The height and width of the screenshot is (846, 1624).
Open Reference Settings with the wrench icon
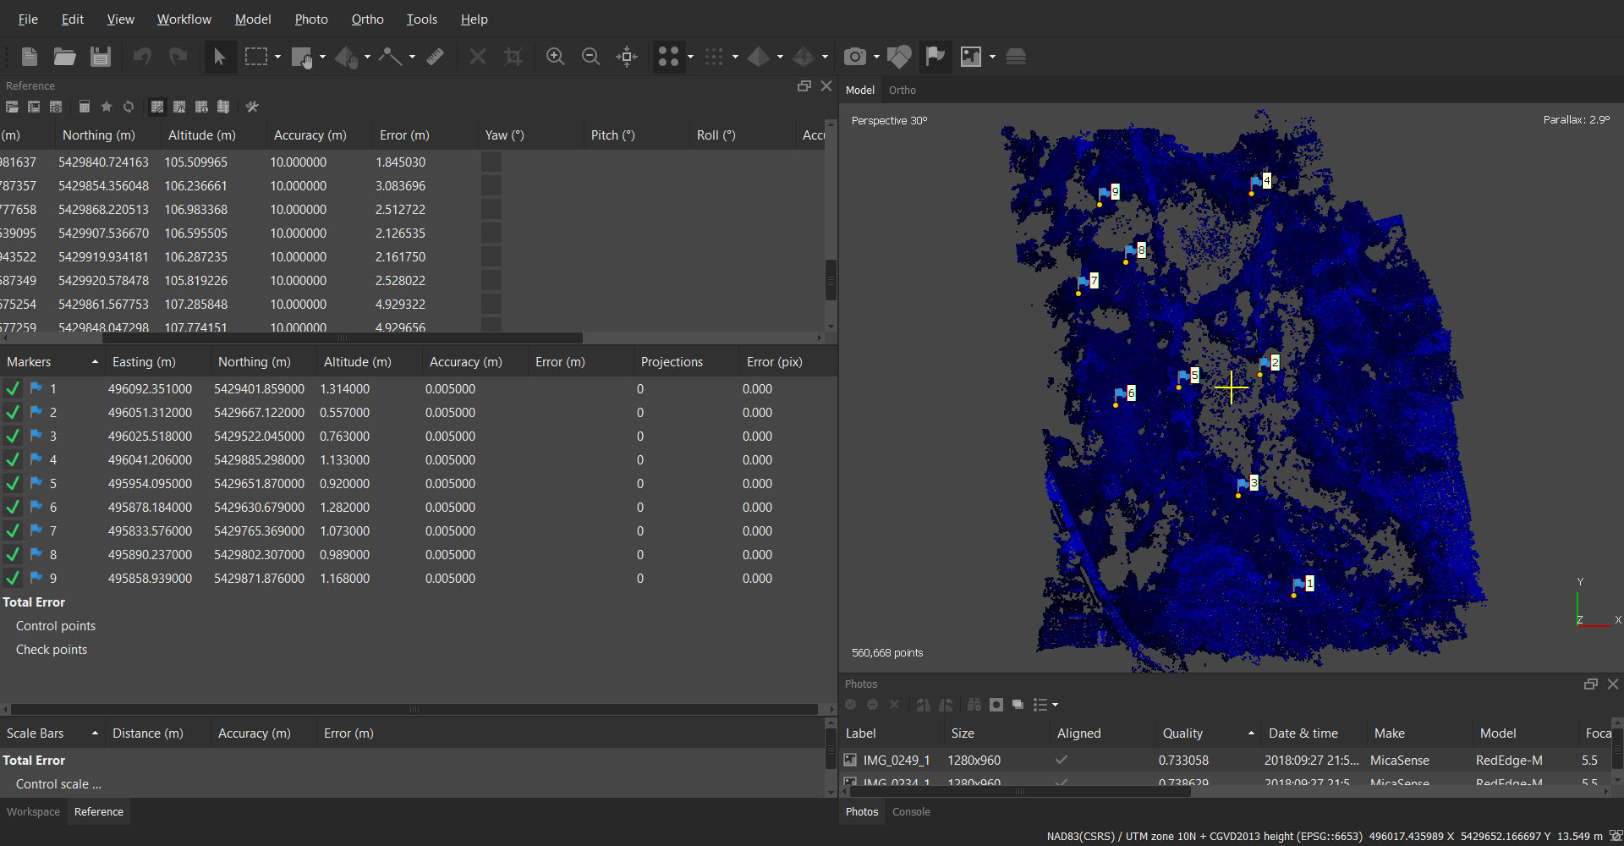pyautogui.click(x=252, y=107)
